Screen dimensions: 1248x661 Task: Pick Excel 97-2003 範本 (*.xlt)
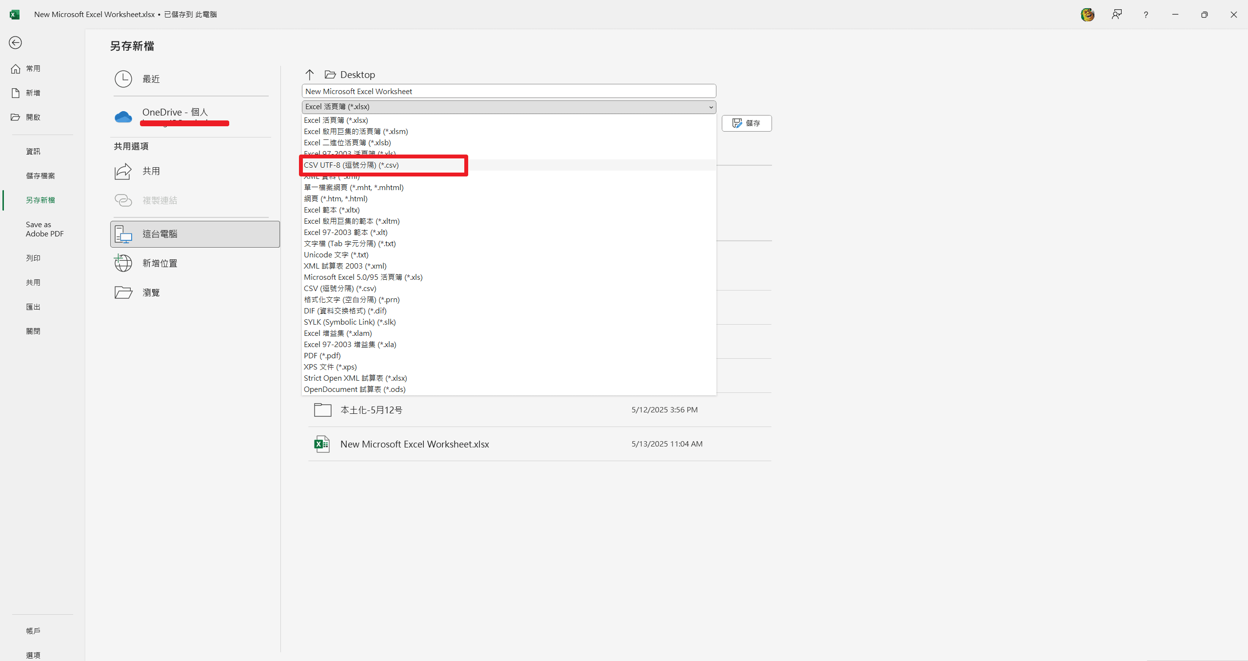509,233
